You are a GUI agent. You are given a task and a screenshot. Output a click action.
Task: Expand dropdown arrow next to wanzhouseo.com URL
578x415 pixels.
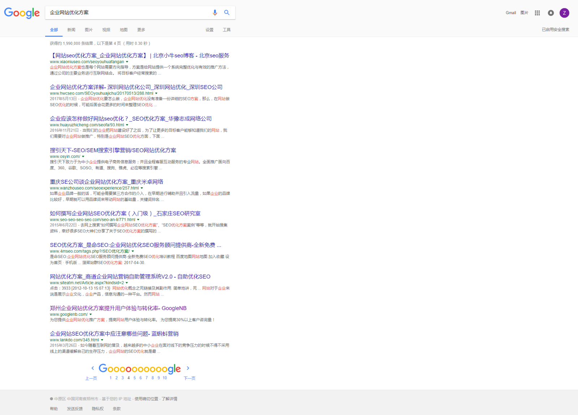(x=142, y=188)
